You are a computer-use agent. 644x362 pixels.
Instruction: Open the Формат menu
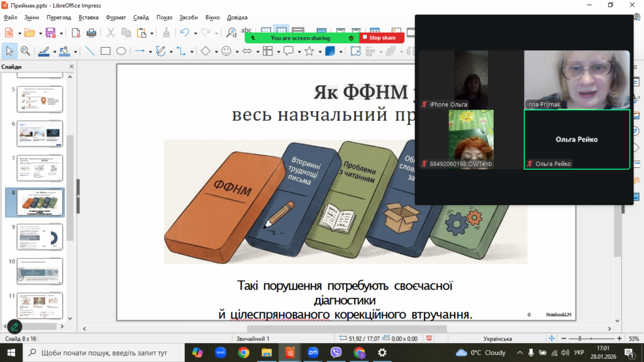point(116,18)
